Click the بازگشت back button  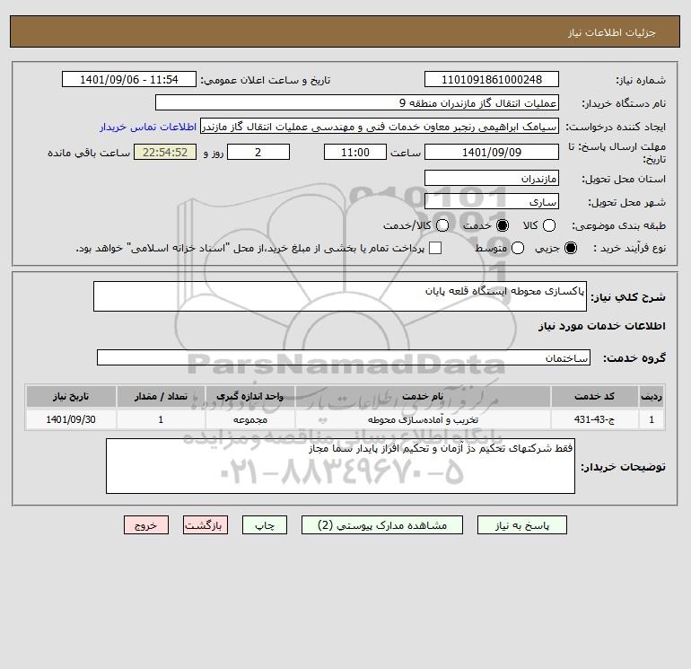(206, 525)
